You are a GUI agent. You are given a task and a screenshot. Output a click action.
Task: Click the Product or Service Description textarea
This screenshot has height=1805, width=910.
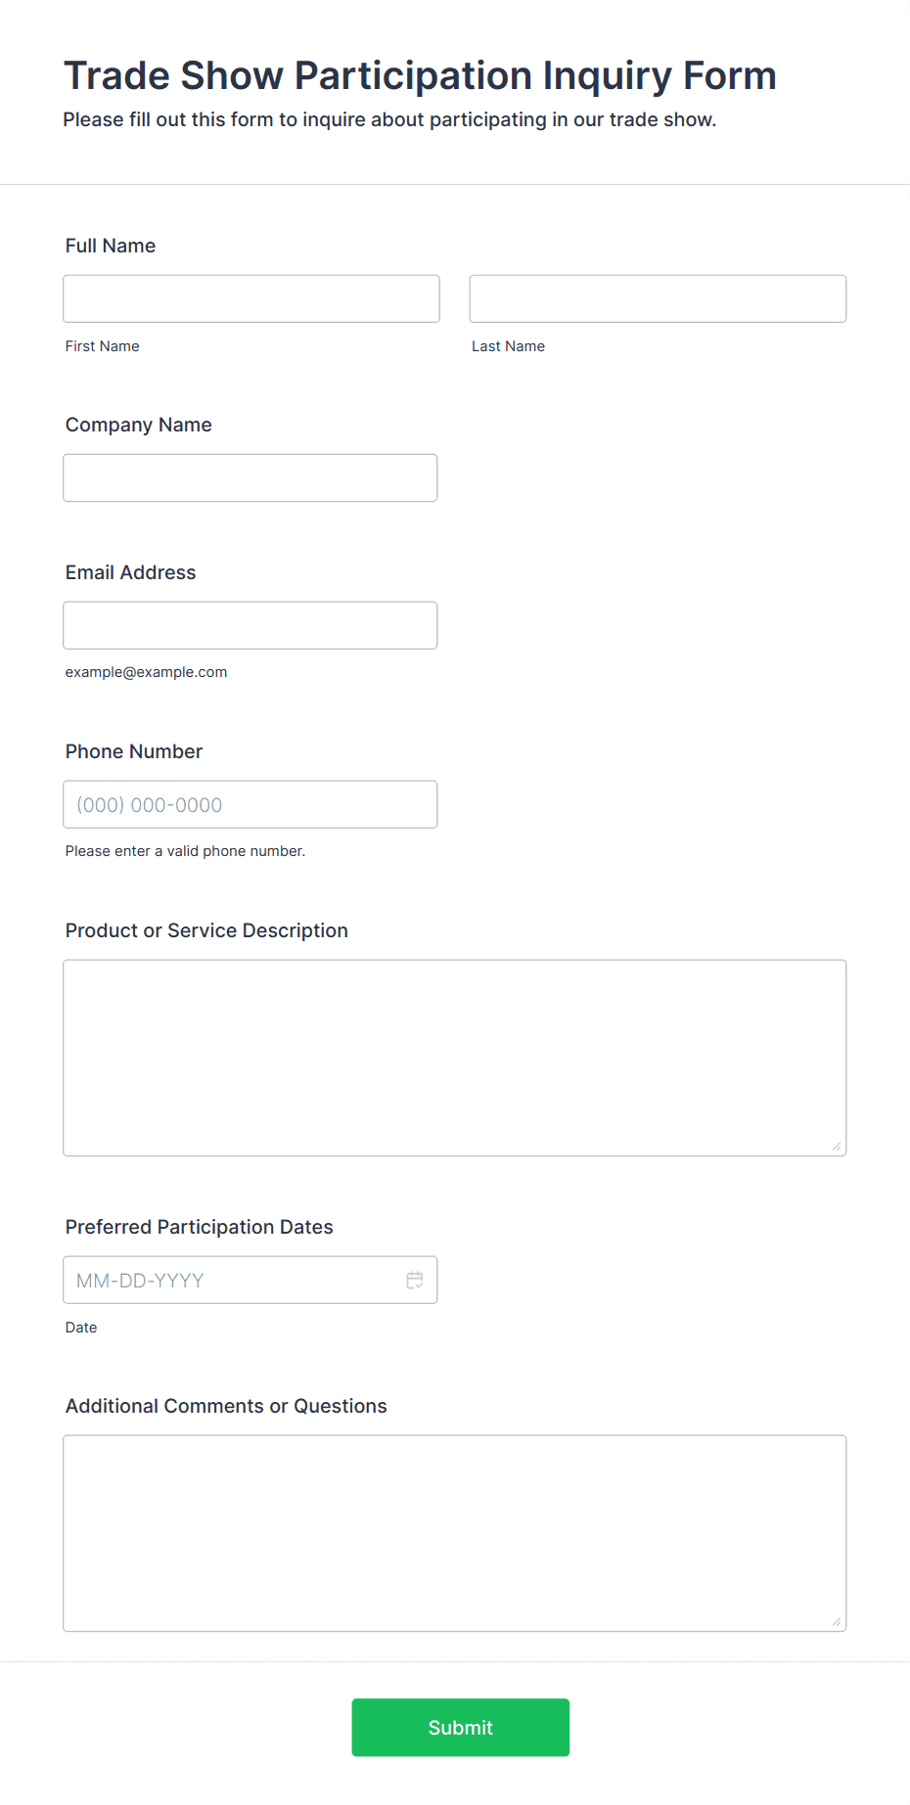(455, 1058)
